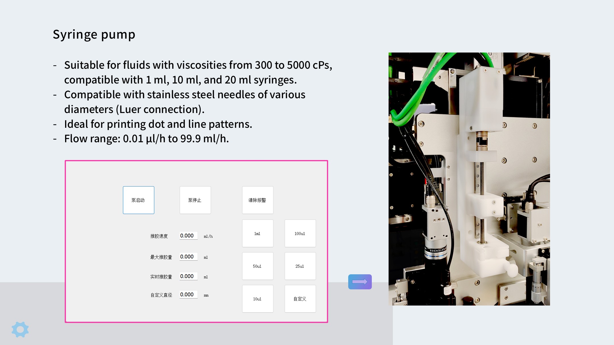The image size is (614, 345).
Task: Click the 实时推胶量 label
Action: pyautogui.click(x=161, y=277)
